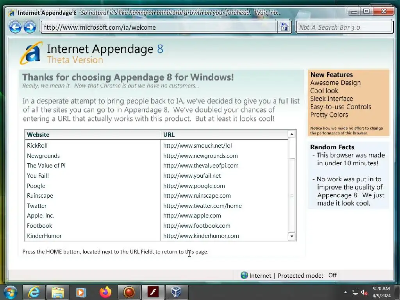
Task: Click the network tray icon
Action: [355, 293]
